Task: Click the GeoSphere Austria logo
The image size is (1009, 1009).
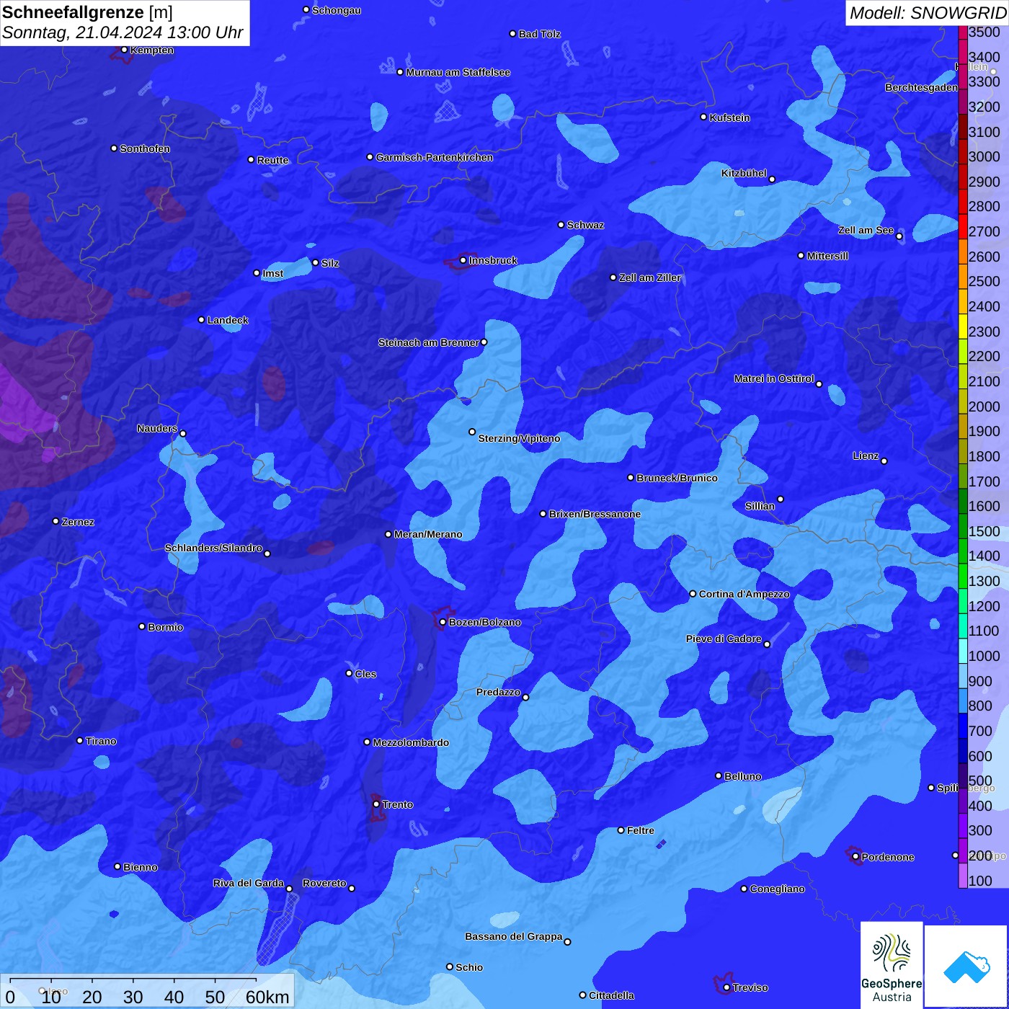Action: click(x=892, y=964)
